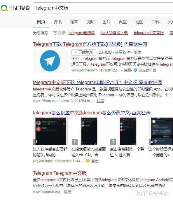Click the 下载地址 download button
Image resolution: width=173 pixels, height=201 pixels.
[84, 52]
